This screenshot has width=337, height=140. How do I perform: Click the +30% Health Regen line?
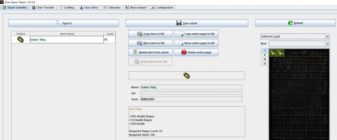tap(142, 116)
